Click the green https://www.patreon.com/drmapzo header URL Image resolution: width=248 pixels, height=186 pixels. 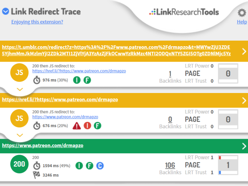pyautogui.click(x=43, y=145)
